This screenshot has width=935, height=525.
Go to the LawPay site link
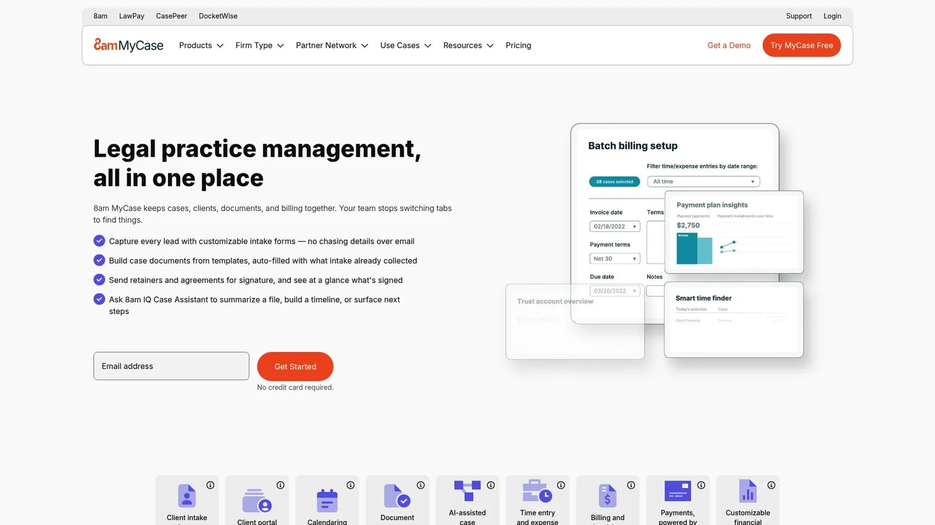(132, 16)
